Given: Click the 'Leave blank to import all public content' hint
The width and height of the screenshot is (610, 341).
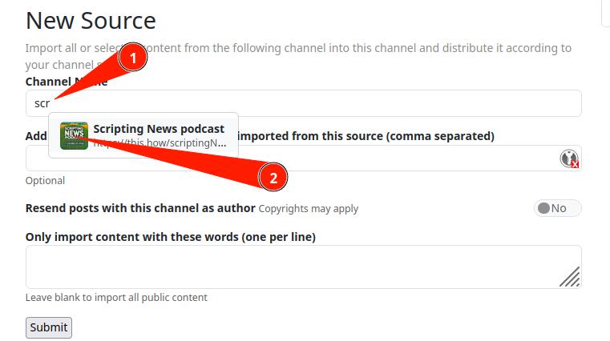Looking at the screenshot, I should (116, 298).
